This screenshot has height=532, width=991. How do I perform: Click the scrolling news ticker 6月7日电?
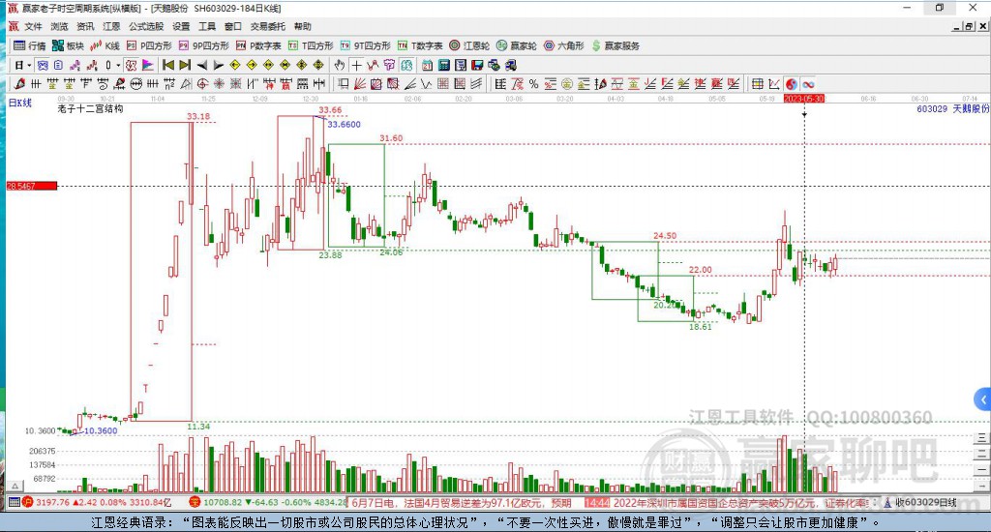[462, 503]
